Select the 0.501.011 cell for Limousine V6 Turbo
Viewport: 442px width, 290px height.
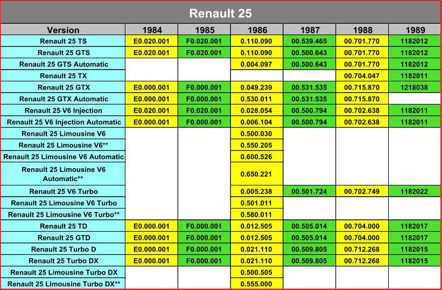[x=256, y=203]
